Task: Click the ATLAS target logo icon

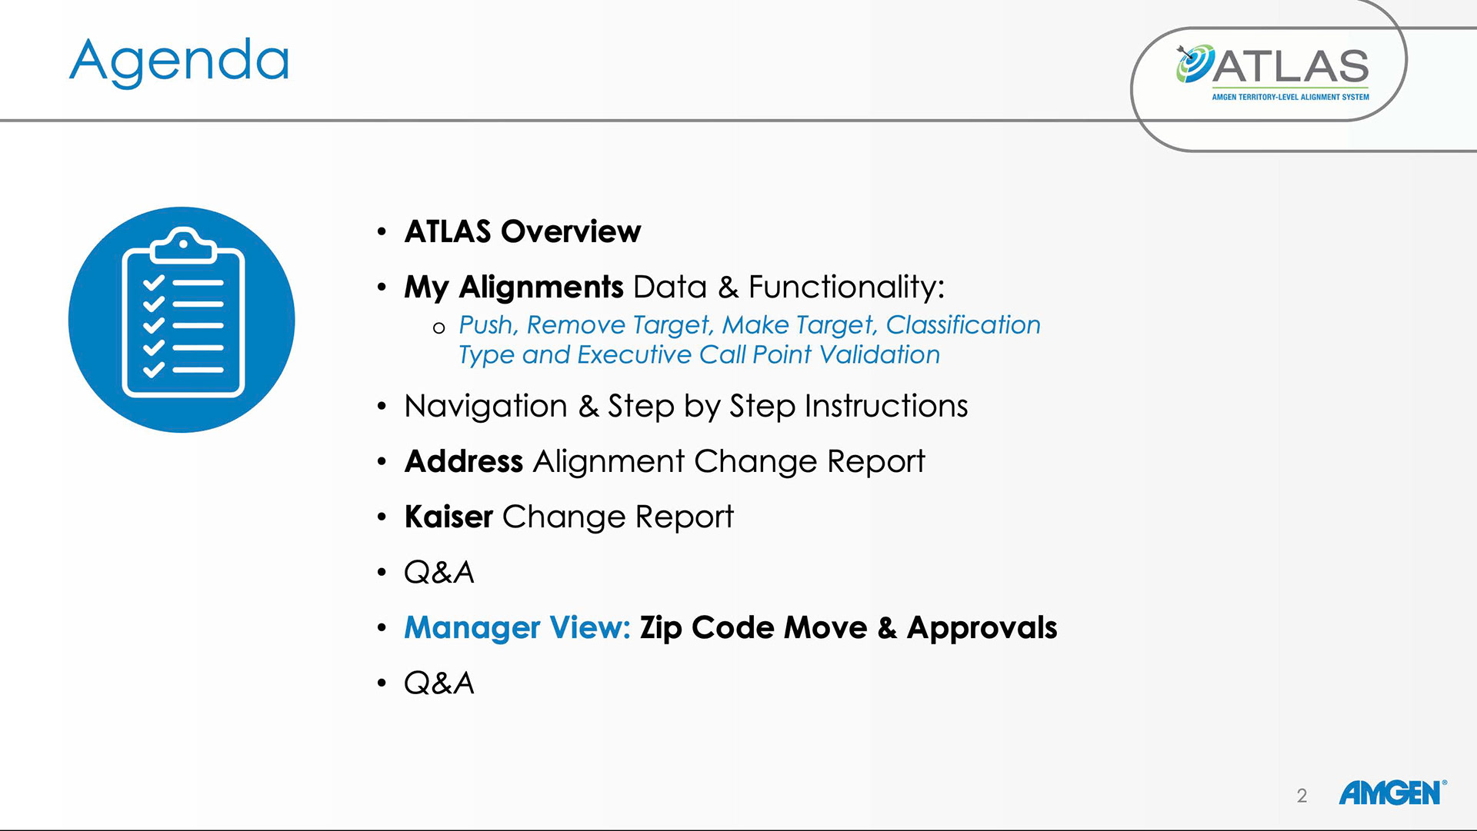Action: tap(1195, 64)
